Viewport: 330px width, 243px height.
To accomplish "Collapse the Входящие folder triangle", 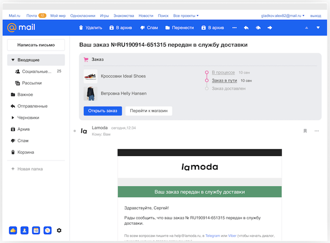I will click(x=13, y=60).
